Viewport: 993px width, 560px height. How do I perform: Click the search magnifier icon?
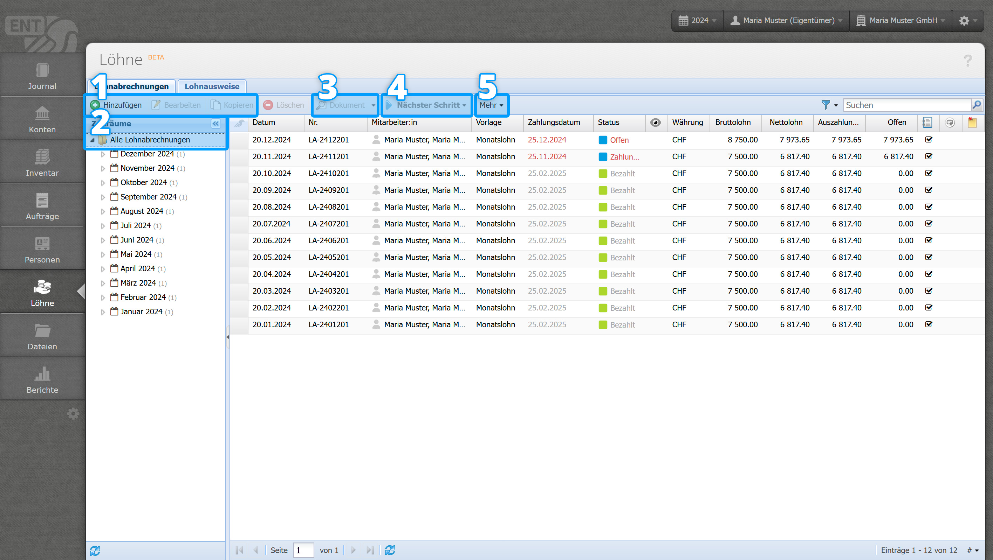[977, 105]
